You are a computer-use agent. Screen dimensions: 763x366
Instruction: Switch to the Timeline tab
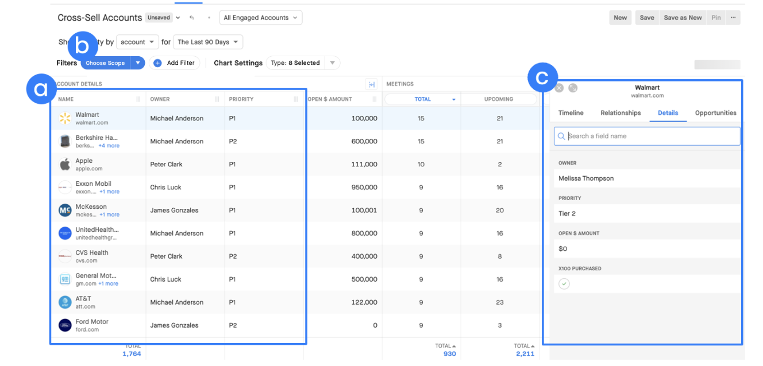coord(571,113)
